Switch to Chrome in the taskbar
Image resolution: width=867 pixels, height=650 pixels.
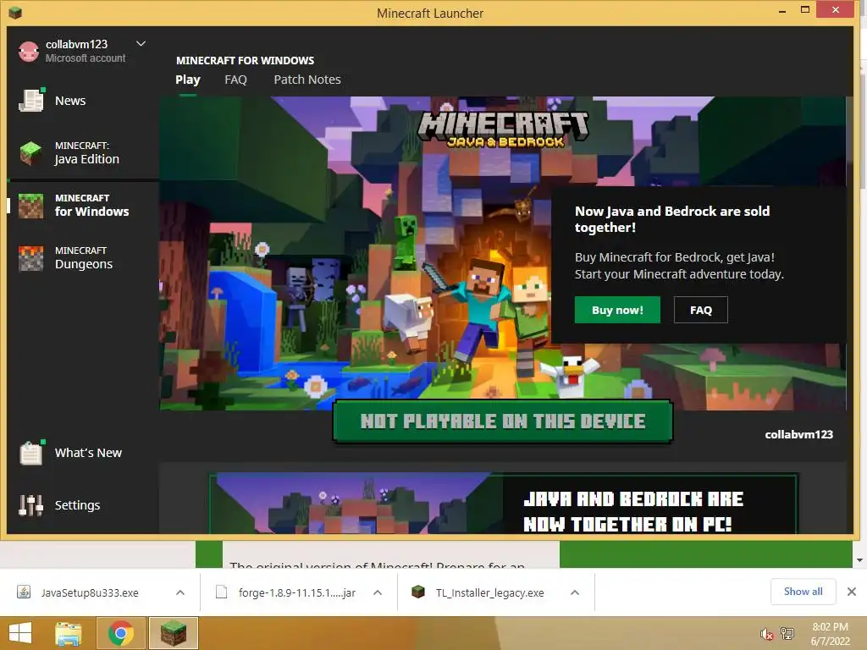pos(120,633)
